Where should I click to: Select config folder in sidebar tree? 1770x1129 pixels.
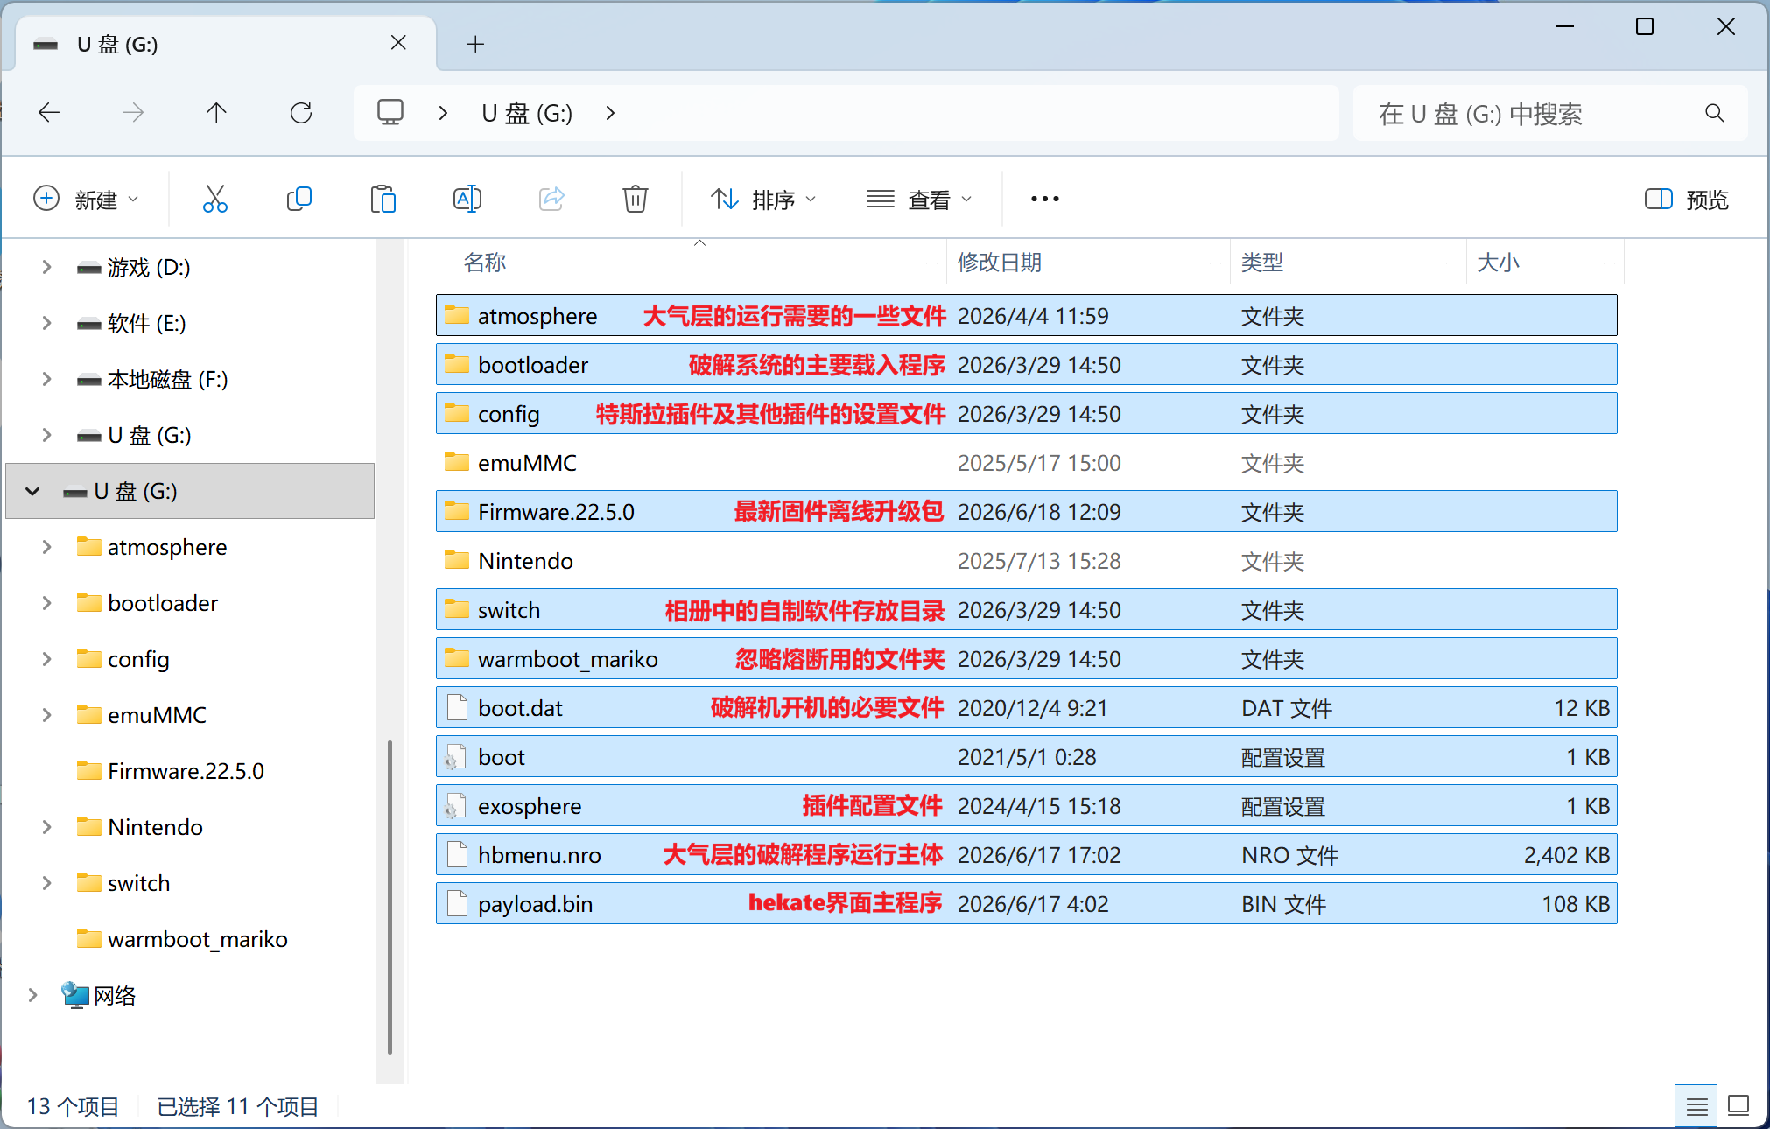pos(138,659)
